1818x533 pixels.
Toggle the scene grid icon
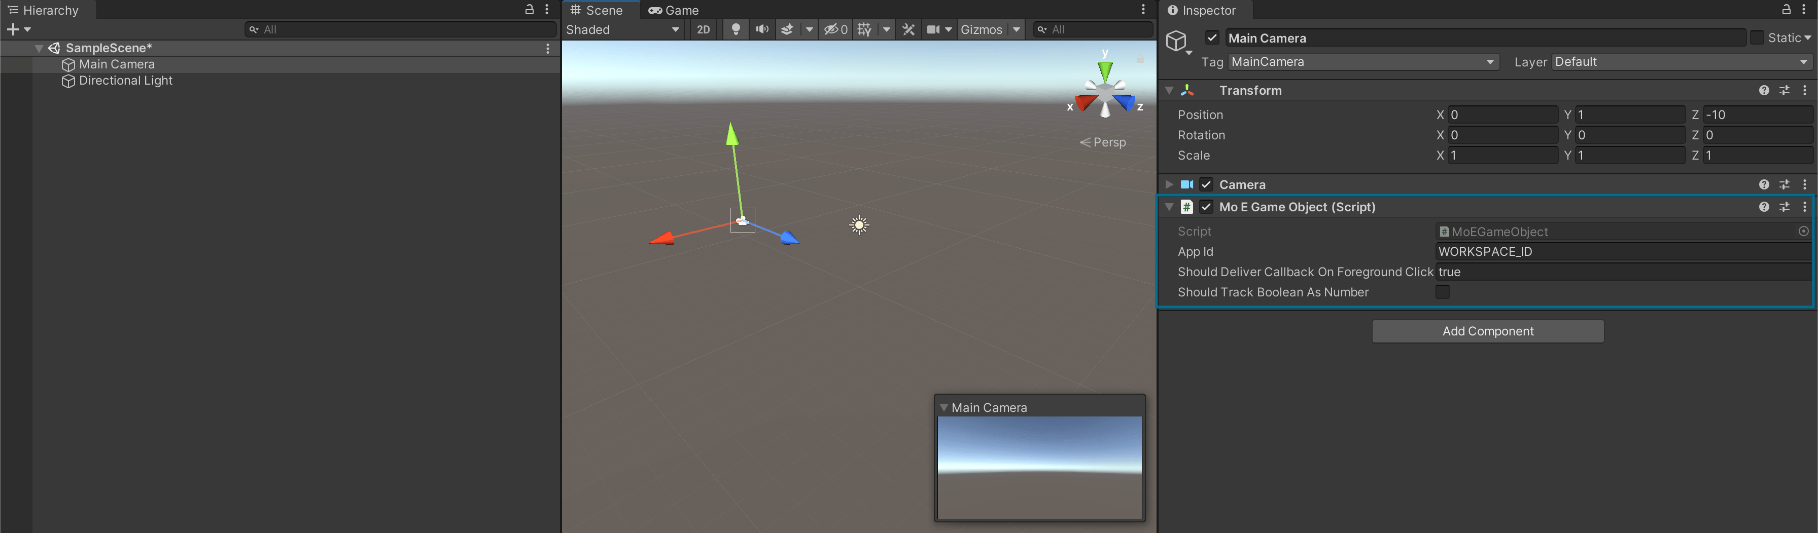click(x=864, y=29)
